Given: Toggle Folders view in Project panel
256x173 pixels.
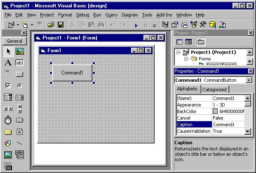Looking at the screenshot, I should click(x=201, y=42).
